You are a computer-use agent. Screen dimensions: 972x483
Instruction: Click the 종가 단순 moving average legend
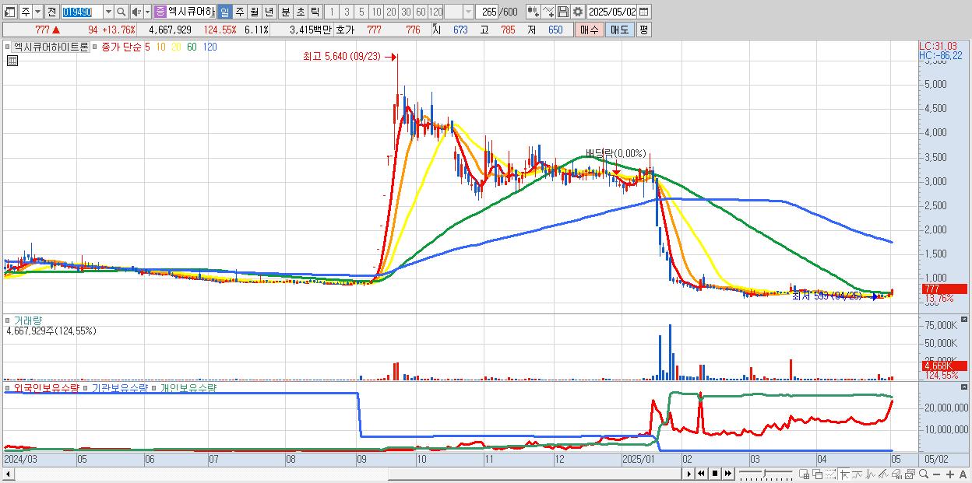point(121,47)
